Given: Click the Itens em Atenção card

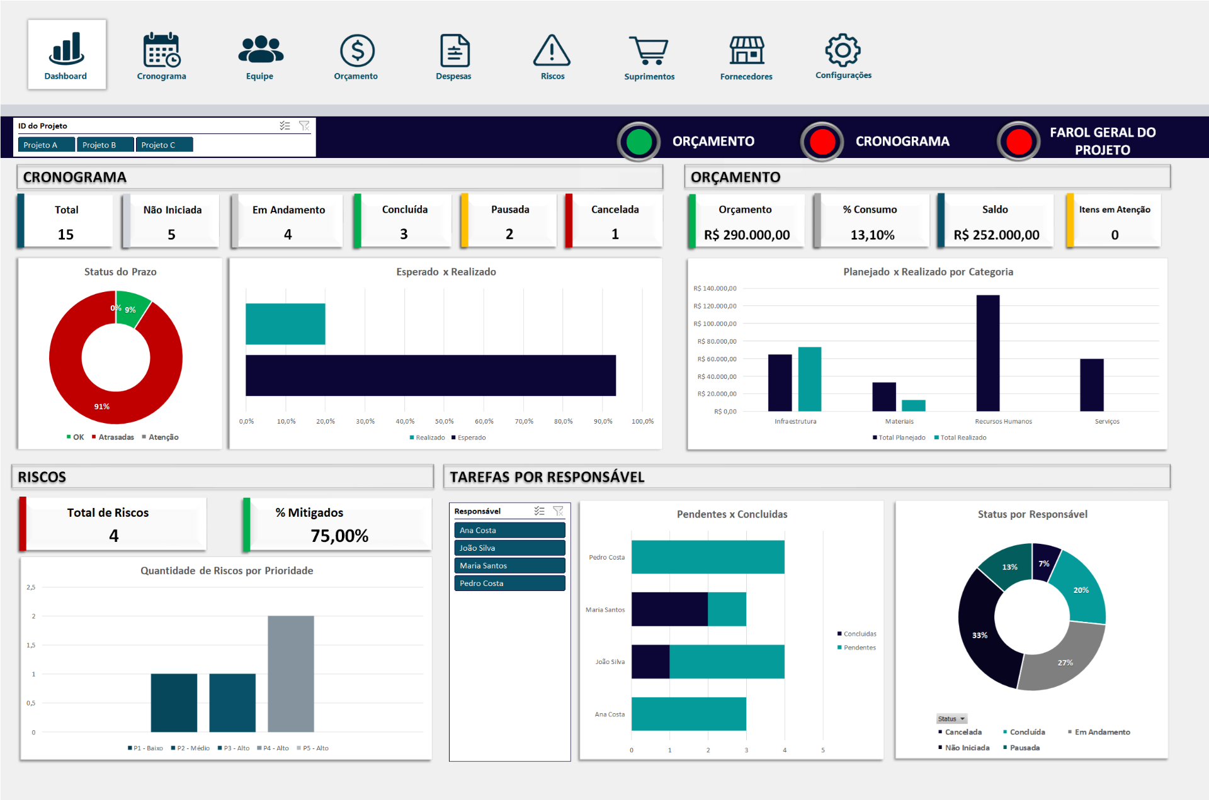Looking at the screenshot, I should (1114, 222).
